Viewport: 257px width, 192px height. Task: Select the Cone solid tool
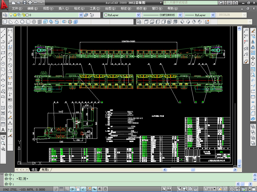(x=17, y=22)
